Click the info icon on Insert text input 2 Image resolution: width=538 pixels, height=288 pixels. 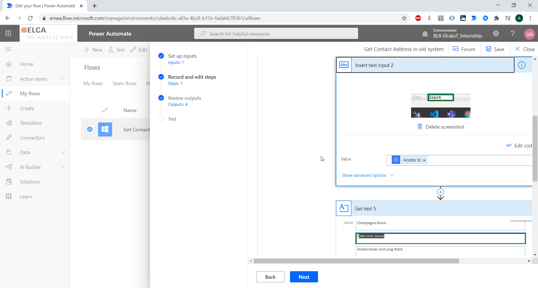coord(521,65)
